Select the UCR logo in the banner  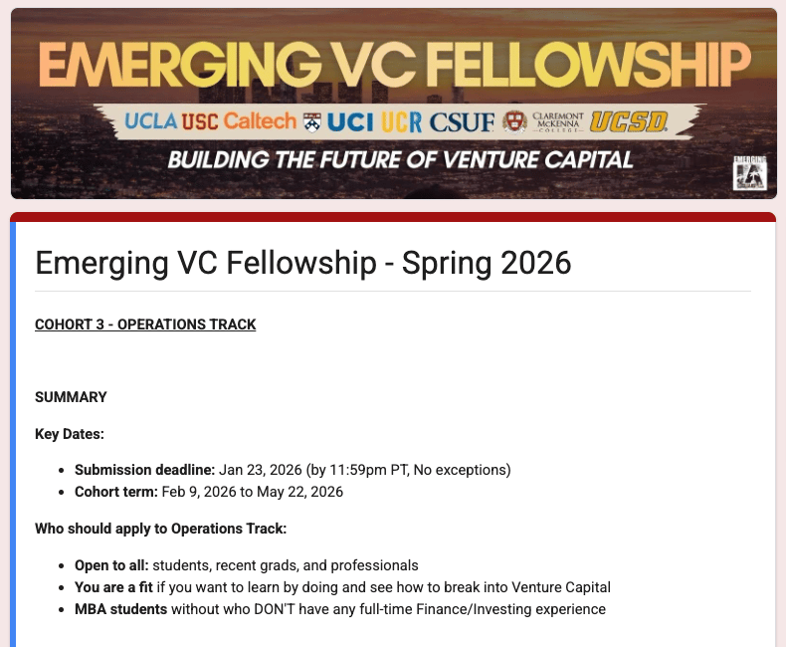click(402, 122)
